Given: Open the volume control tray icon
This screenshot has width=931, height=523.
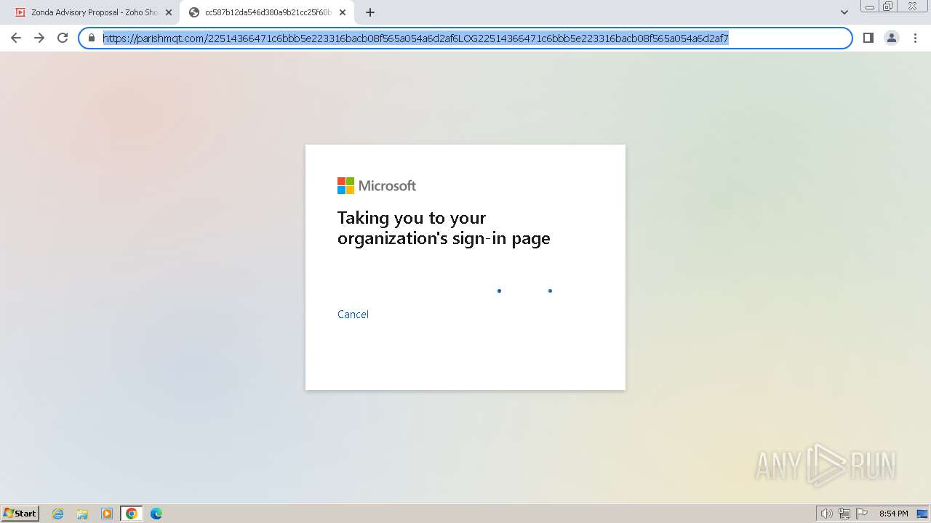Looking at the screenshot, I should [x=826, y=514].
